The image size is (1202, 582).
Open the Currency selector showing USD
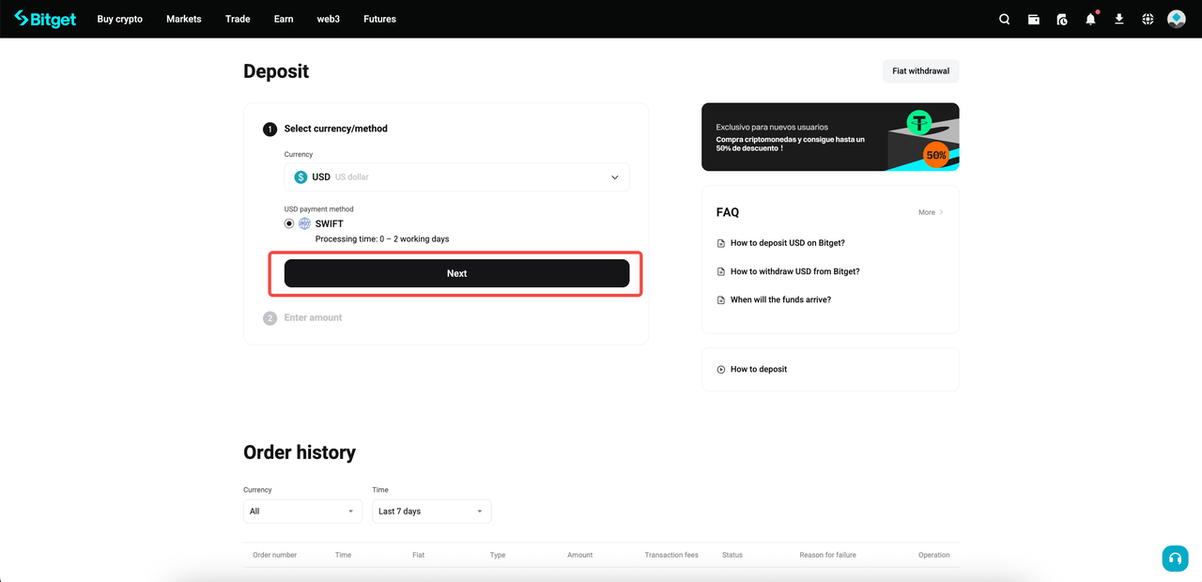456,176
